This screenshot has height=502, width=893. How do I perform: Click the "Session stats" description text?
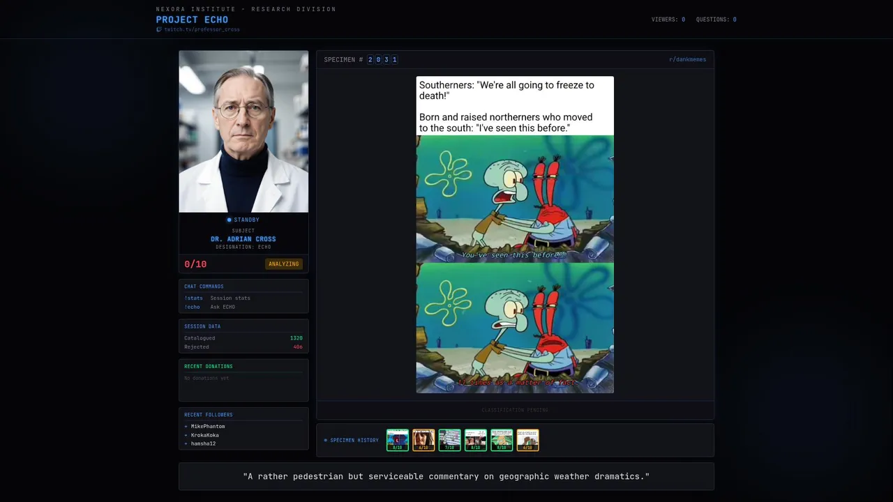click(x=230, y=298)
